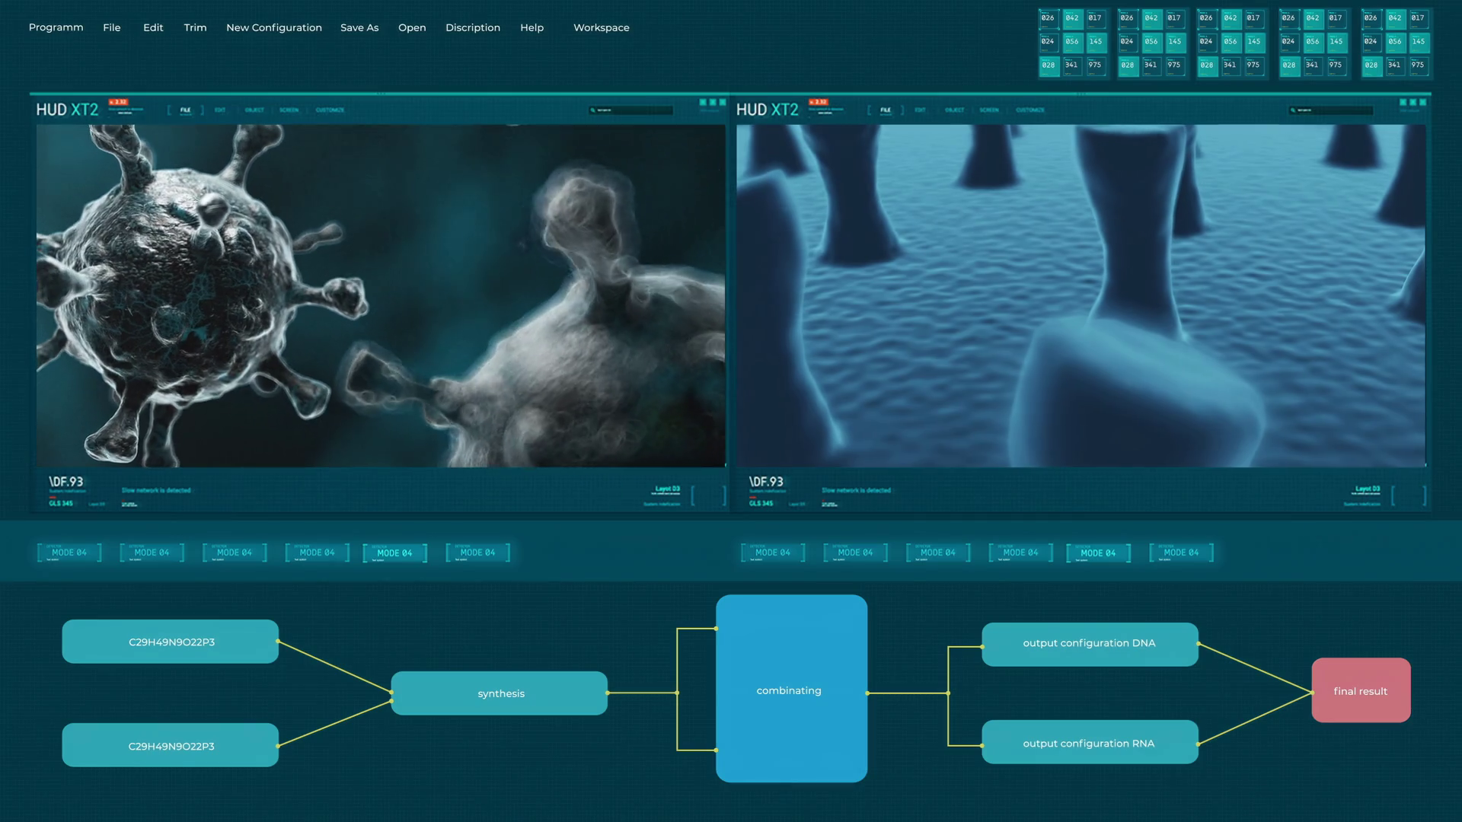1462x822 pixels.
Task: Toggle highlighted tile 042 in the leftmost grid
Action: 1072,18
